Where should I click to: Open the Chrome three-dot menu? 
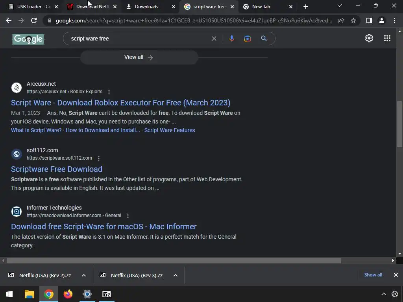[394, 20]
